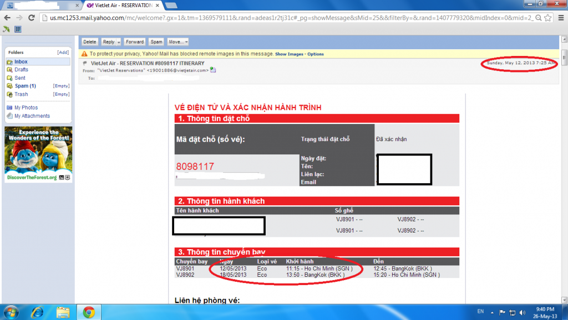The height and width of the screenshot is (320, 568).
Task: Bookmark this page with the star icon
Action: (547, 18)
